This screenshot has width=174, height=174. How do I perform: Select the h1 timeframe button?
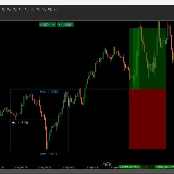[20, 10]
